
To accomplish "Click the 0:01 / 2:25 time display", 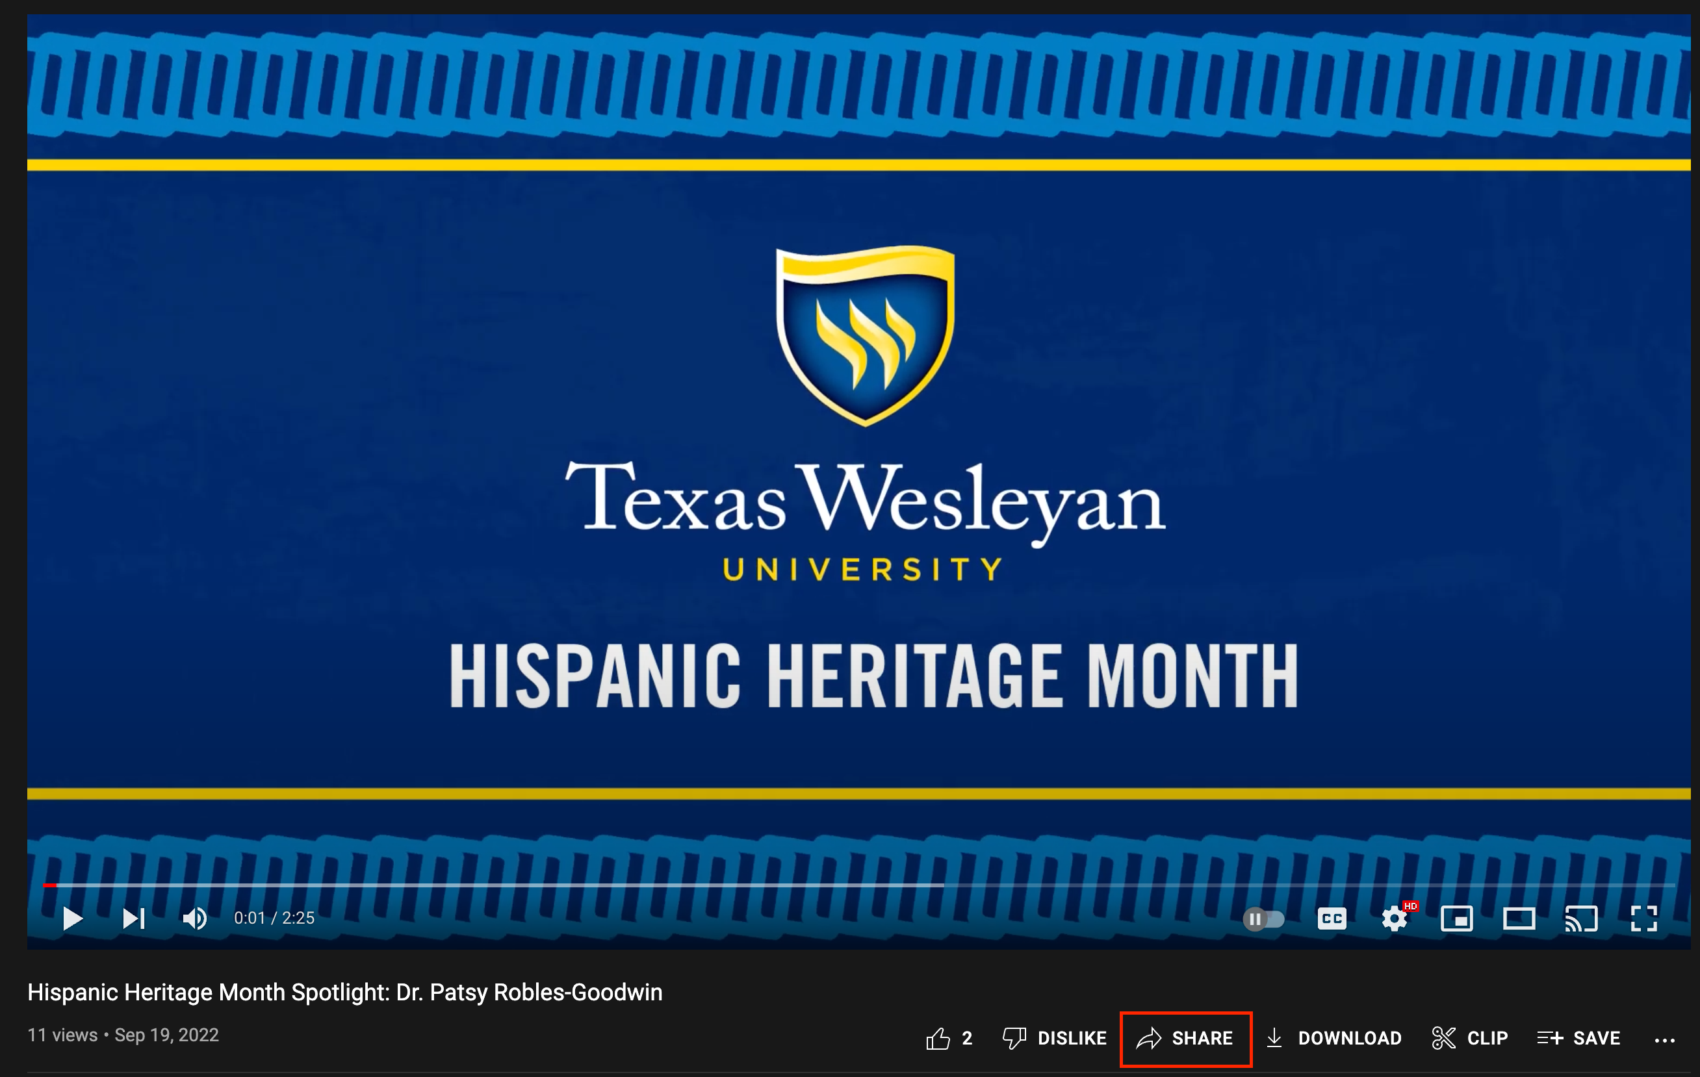I will click(274, 919).
